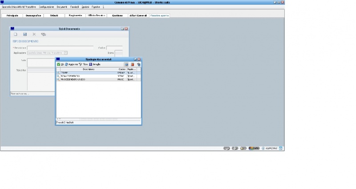
Task: Close the Tipologie documentali window
Action: (x=139, y=59)
